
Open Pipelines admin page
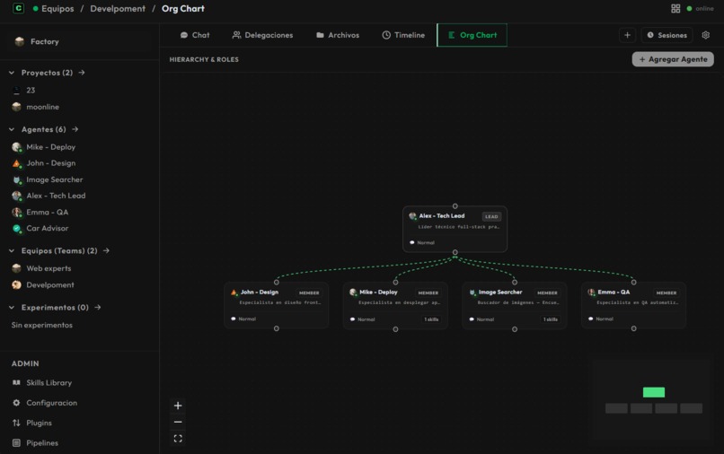tap(42, 443)
